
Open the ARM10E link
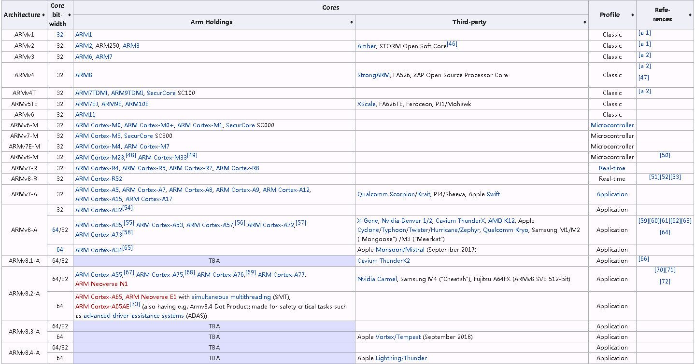[x=137, y=104]
